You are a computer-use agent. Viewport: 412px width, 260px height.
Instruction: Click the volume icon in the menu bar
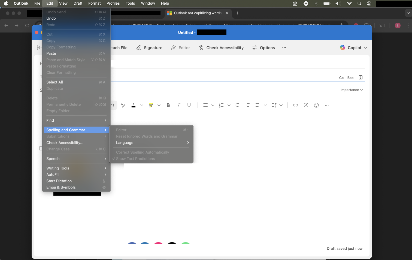[338, 3]
